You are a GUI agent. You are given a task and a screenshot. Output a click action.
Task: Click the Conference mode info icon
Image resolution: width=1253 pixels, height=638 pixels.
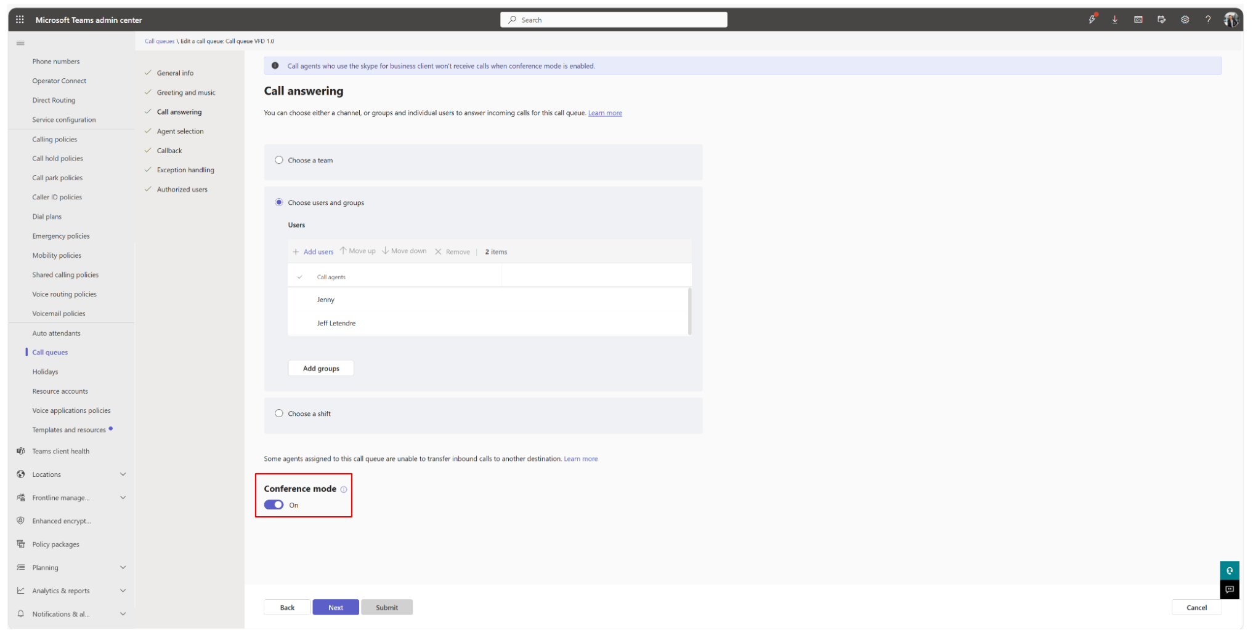pyautogui.click(x=344, y=490)
